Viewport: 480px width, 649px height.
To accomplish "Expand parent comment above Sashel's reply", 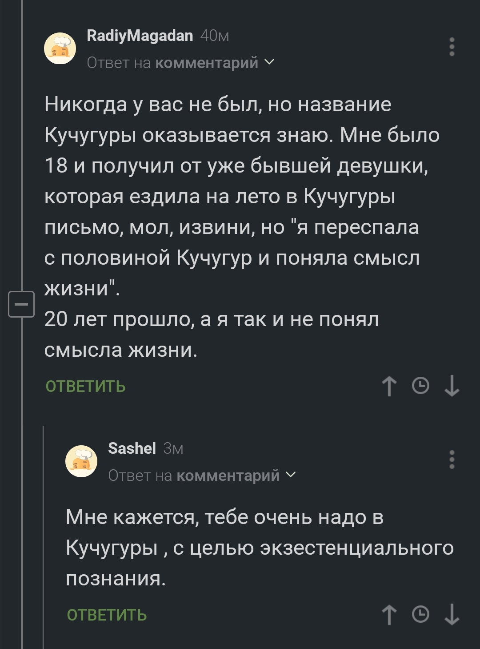I will point(202,476).
